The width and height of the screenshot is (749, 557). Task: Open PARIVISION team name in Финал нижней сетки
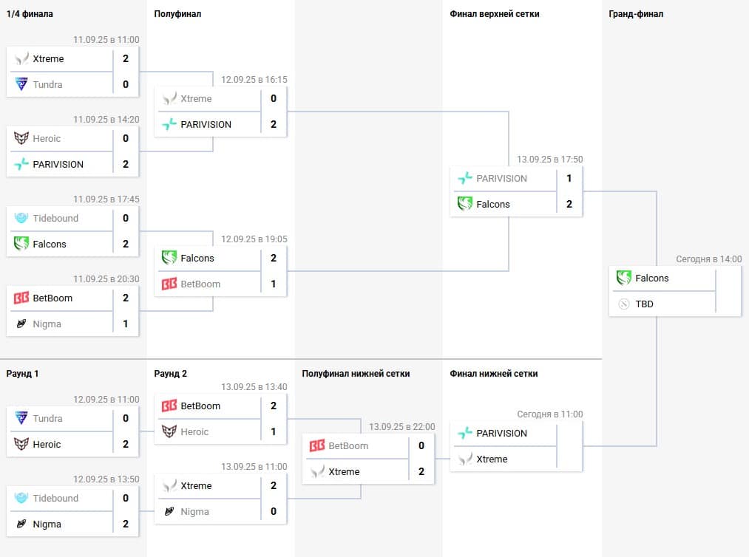click(501, 434)
